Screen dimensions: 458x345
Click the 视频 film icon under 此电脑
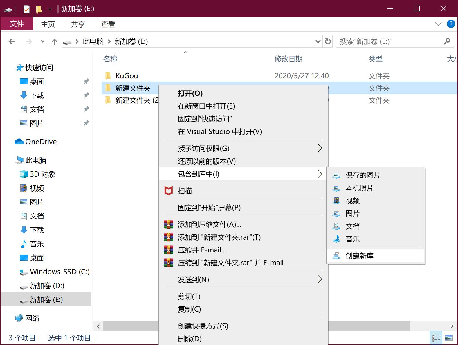click(24, 188)
